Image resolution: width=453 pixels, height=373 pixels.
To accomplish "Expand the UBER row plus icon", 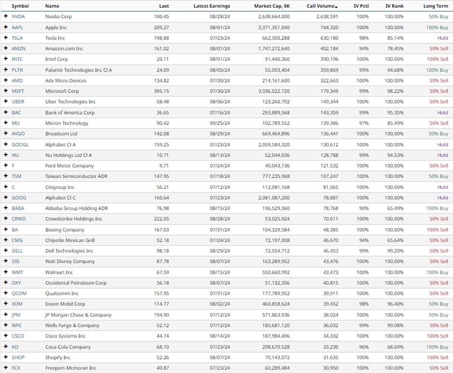I will tap(5, 101).
